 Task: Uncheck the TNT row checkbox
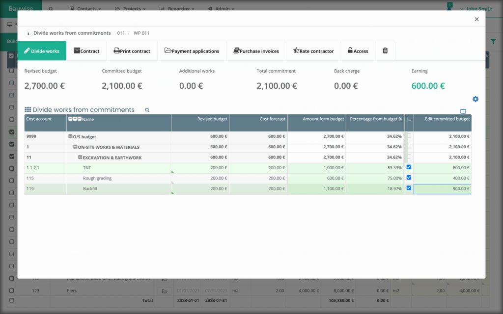(x=409, y=167)
